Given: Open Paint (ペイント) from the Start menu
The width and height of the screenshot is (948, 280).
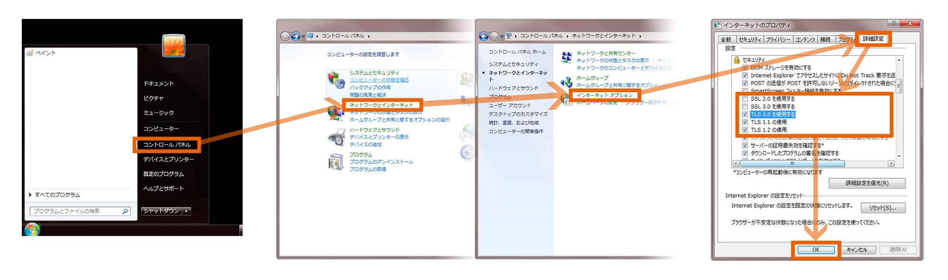Looking at the screenshot, I should pos(45,53).
